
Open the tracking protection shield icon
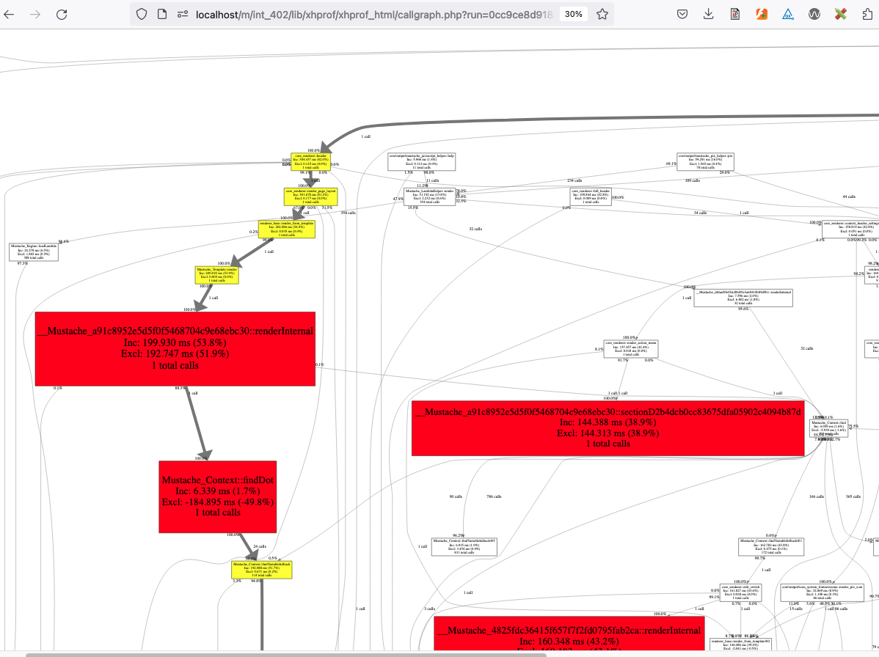pyautogui.click(x=142, y=15)
